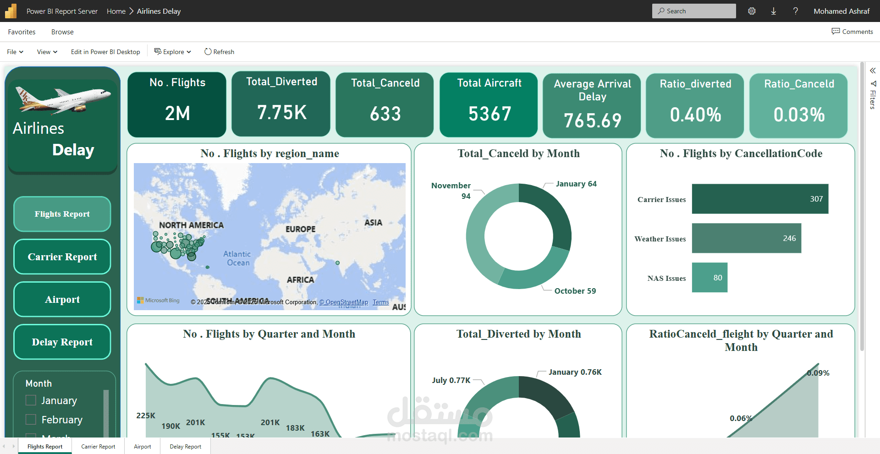Click the Total_Diverted 7.75K card
Viewport: 880px width, 454px height.
(x=281, y=104)
